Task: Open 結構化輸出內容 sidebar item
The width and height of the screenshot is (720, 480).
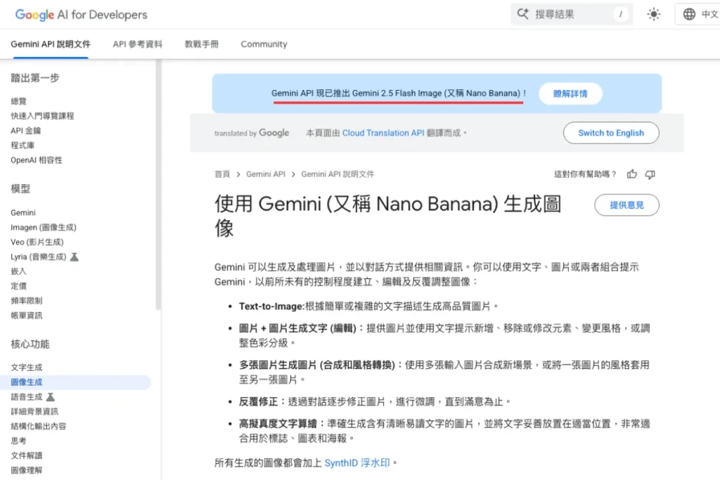Action: 39,426
